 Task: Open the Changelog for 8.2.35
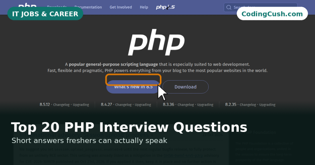248,104
